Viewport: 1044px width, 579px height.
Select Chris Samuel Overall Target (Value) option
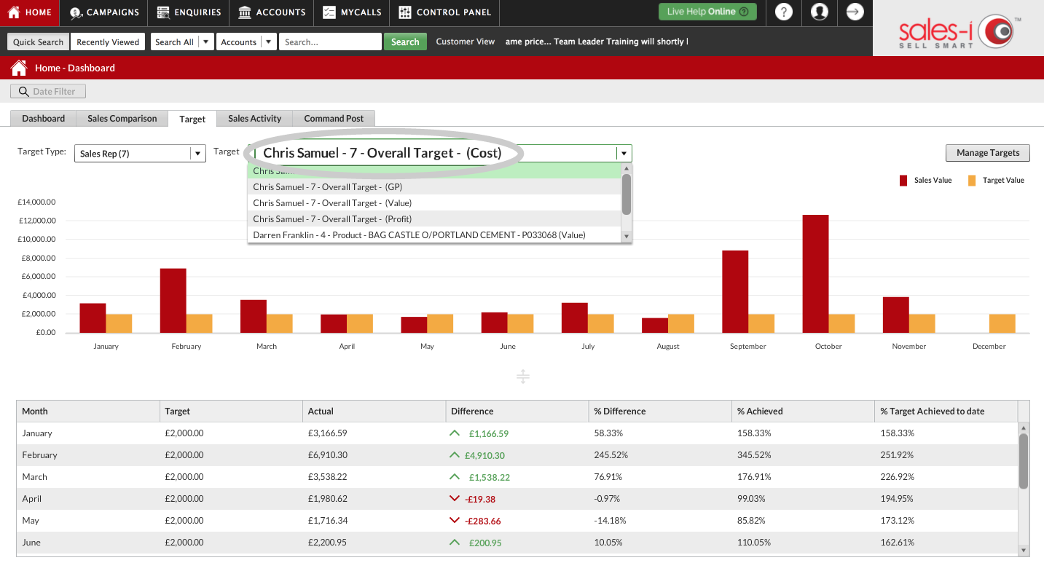[433, 203]
